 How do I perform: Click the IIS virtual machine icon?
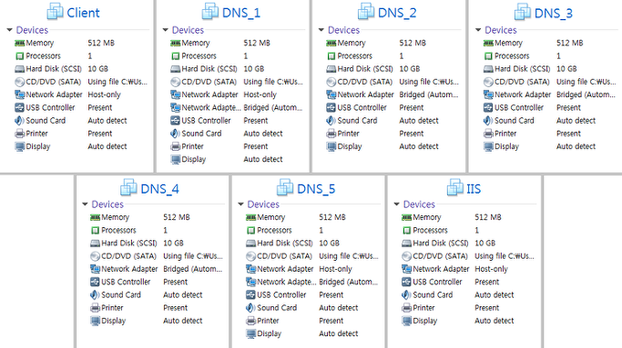click(x=454, y=187)
